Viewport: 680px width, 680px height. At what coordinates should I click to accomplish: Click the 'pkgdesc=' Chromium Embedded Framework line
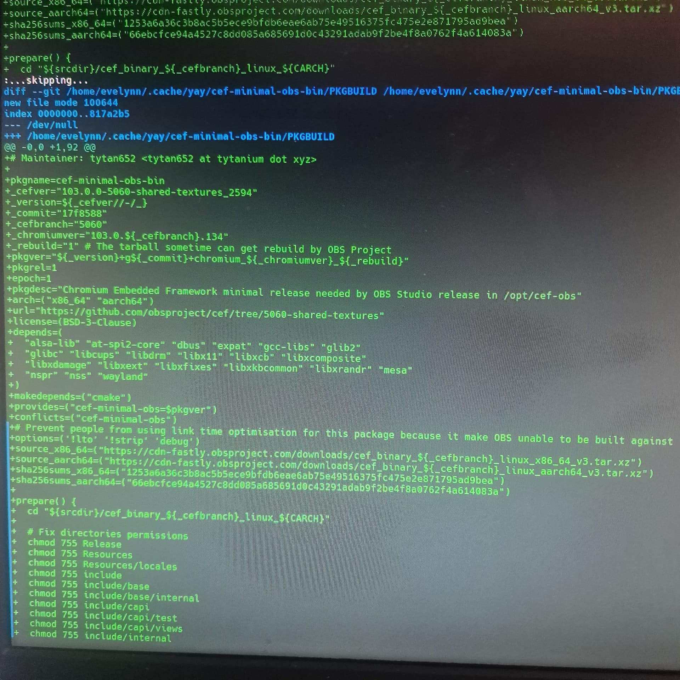point(294,292)
